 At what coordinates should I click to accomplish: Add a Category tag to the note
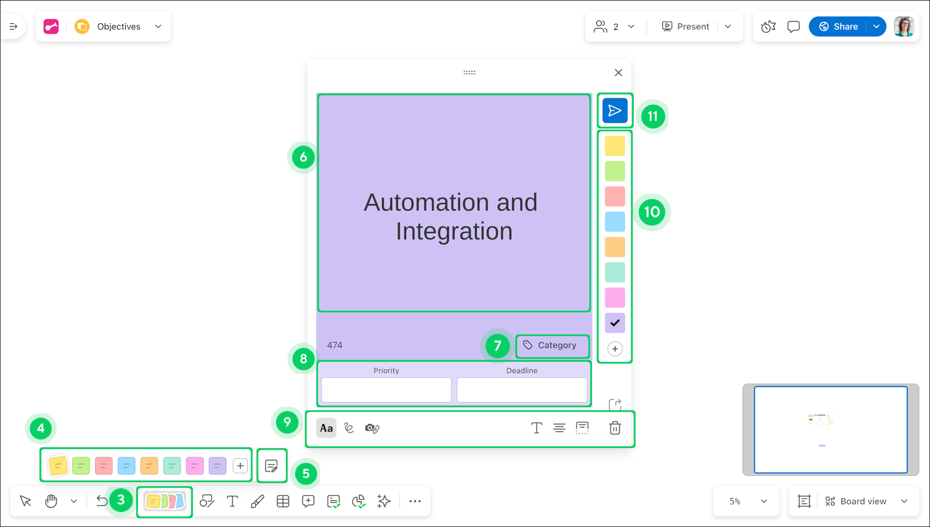551,345
